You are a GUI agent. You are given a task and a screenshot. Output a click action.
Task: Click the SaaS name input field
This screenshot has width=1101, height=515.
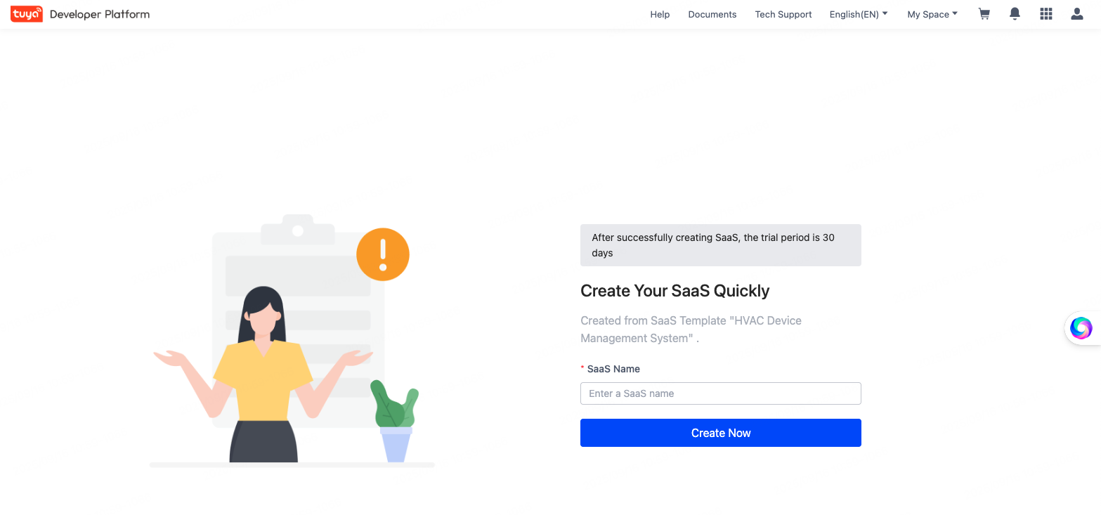pos(720,393)
